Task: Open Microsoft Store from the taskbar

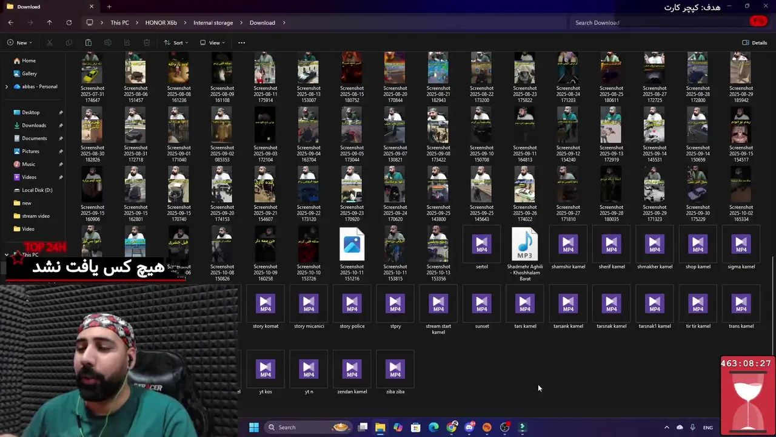Action: click(x=416, y=427)
